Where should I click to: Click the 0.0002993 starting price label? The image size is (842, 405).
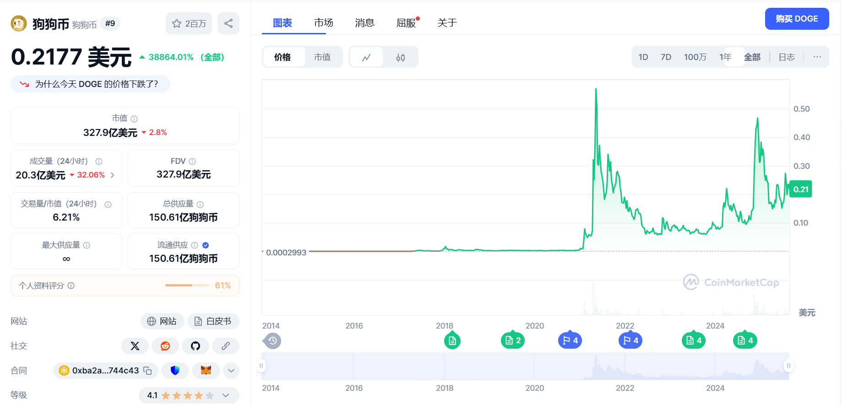(x=286, y=253)
